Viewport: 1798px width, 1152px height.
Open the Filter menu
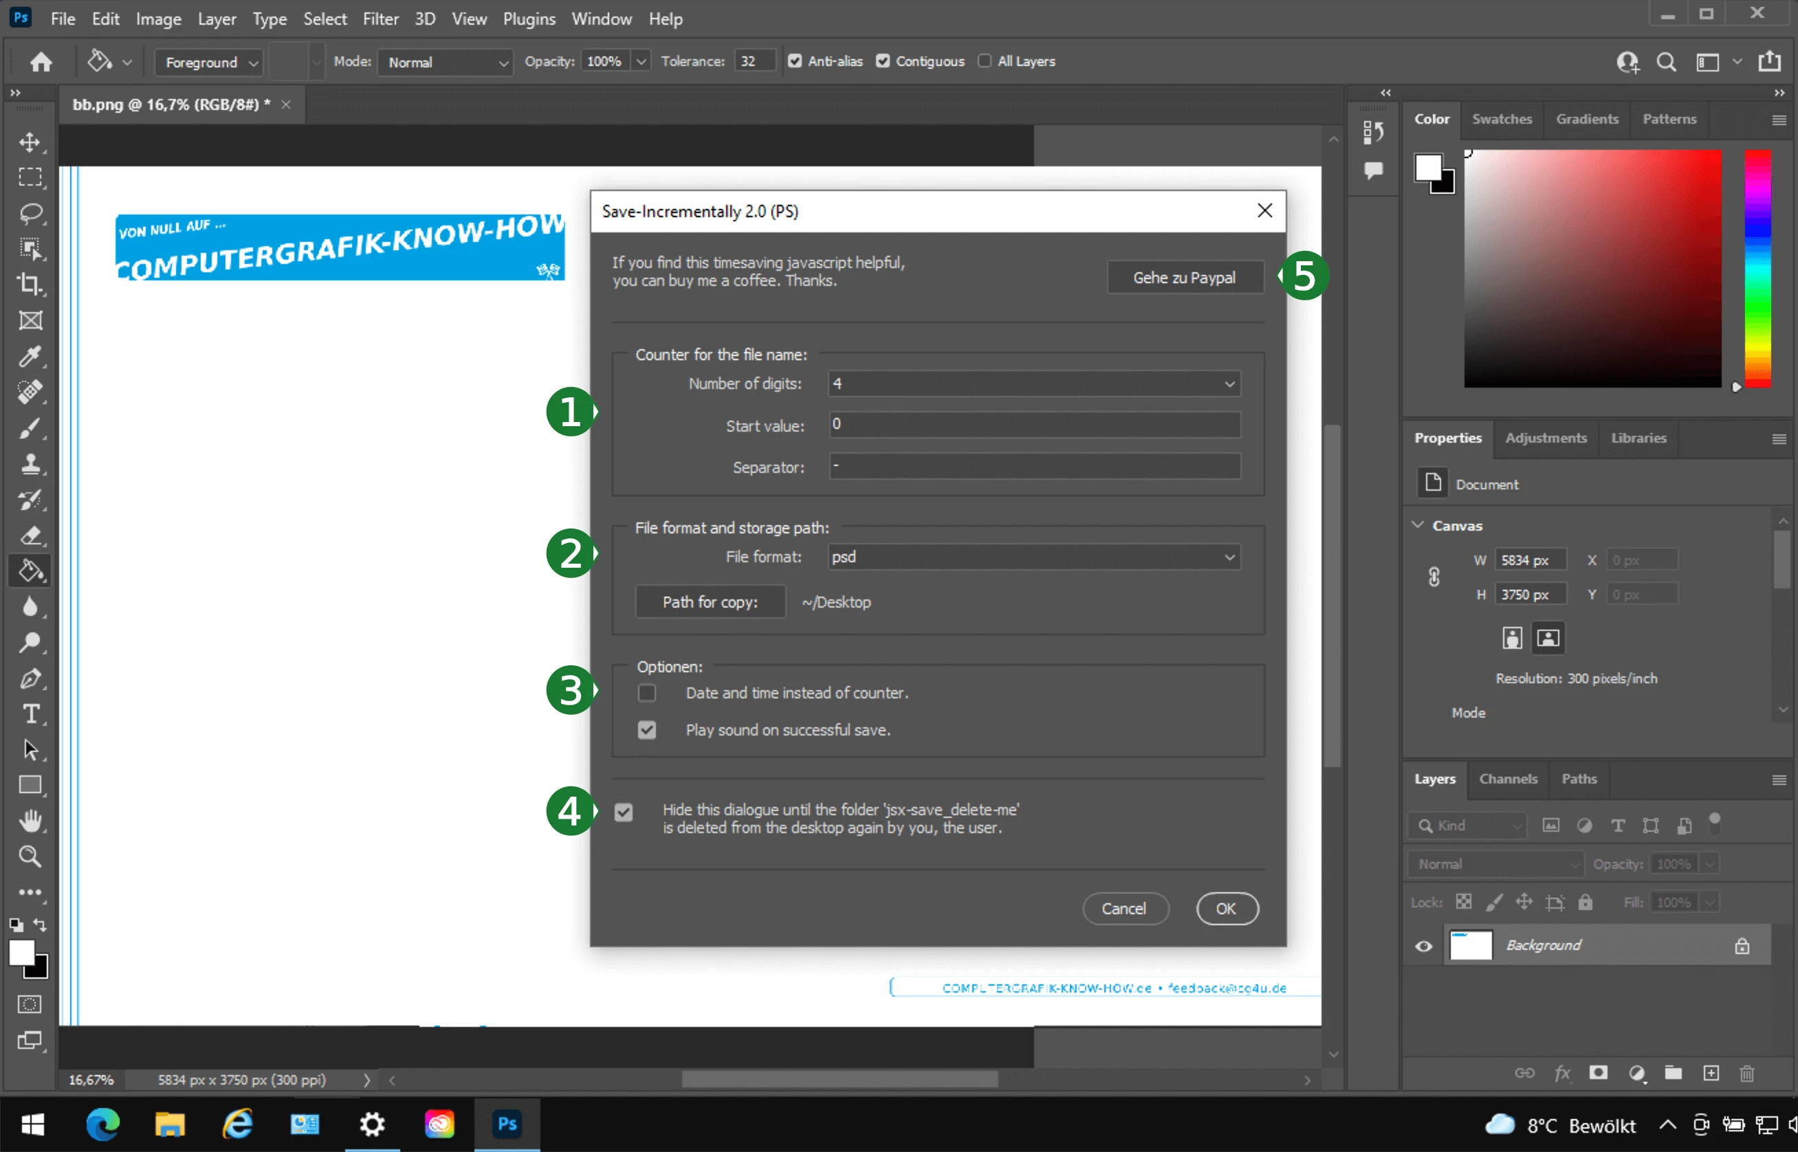[x=380, y=19]
